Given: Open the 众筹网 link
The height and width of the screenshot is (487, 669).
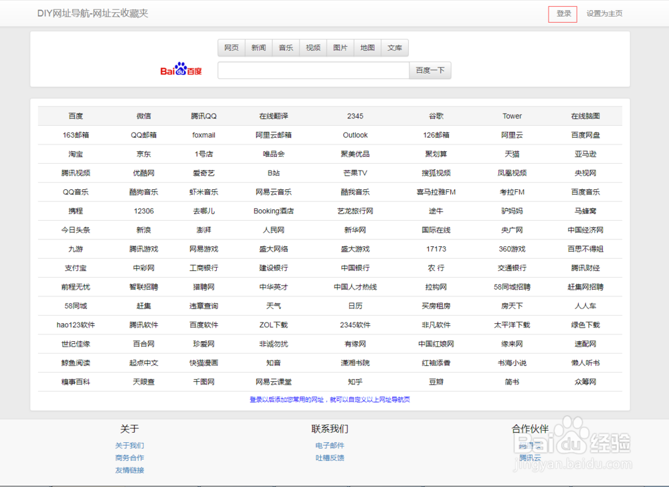Looking at the screenshot, I should pos(585,382).
